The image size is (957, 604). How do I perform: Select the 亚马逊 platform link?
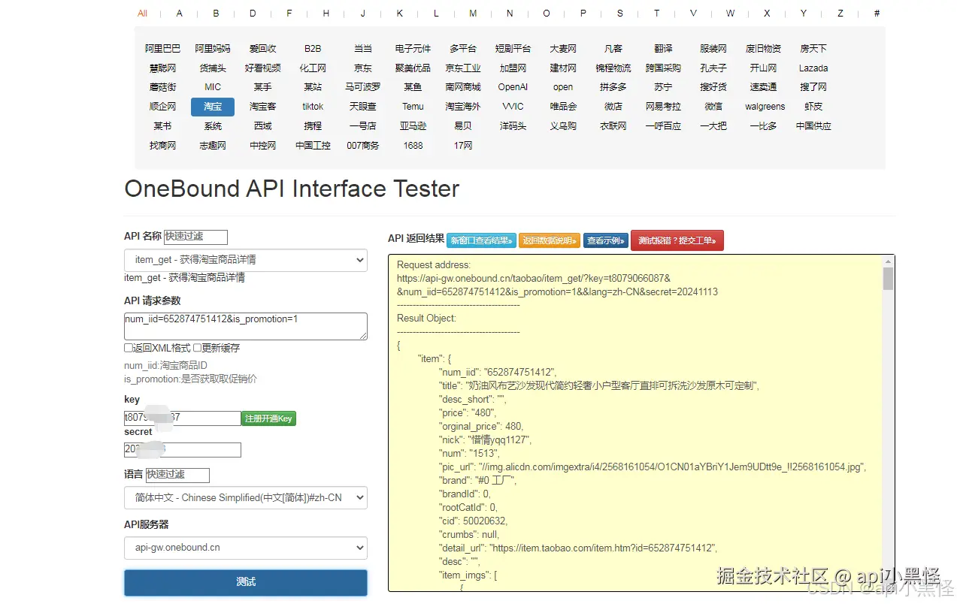[413, 126]
